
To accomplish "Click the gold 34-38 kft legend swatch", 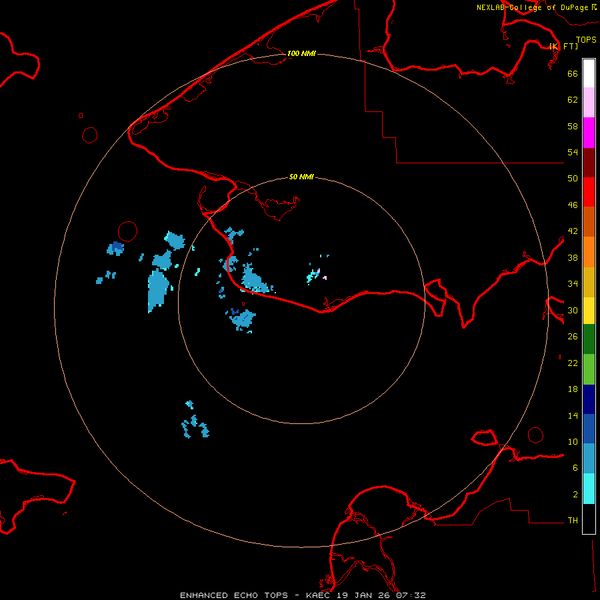I will tap(589, 283).
